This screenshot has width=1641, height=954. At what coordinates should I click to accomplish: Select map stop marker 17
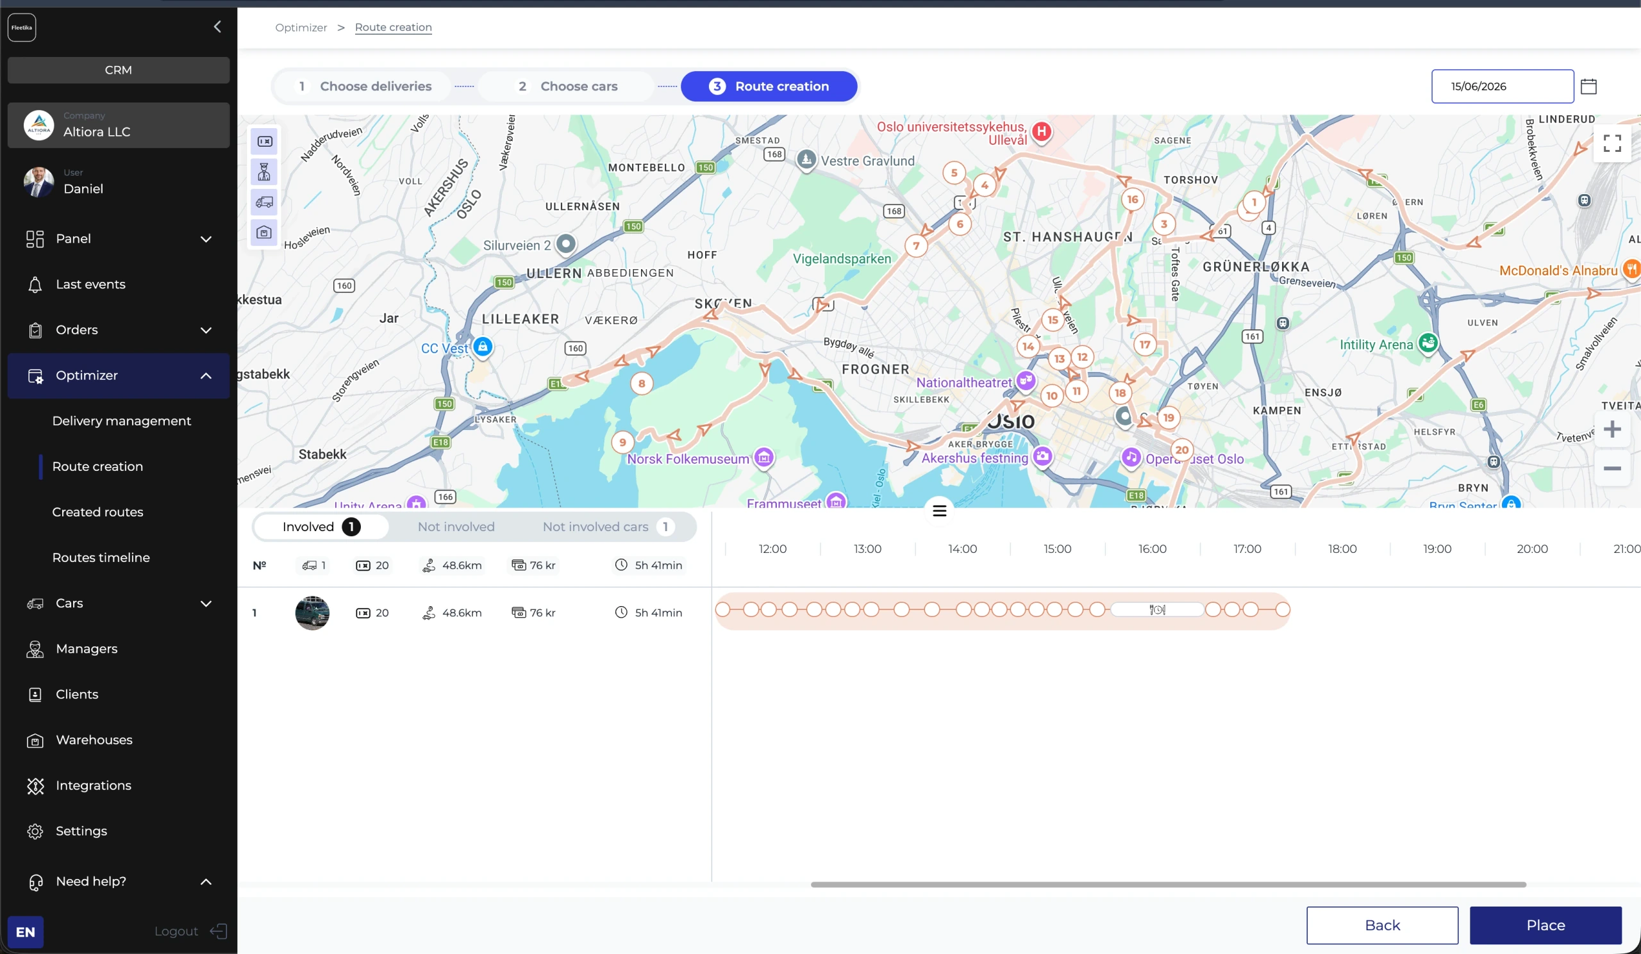click(x=1145, y=344)
